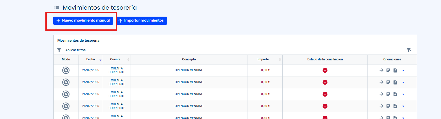Click red unreconciled status in first 26/07/2025 row

tap(325, 70)
